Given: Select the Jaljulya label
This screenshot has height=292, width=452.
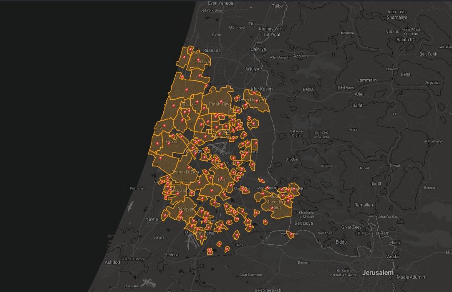Looking at the screenshot, I should click(252, 68).
